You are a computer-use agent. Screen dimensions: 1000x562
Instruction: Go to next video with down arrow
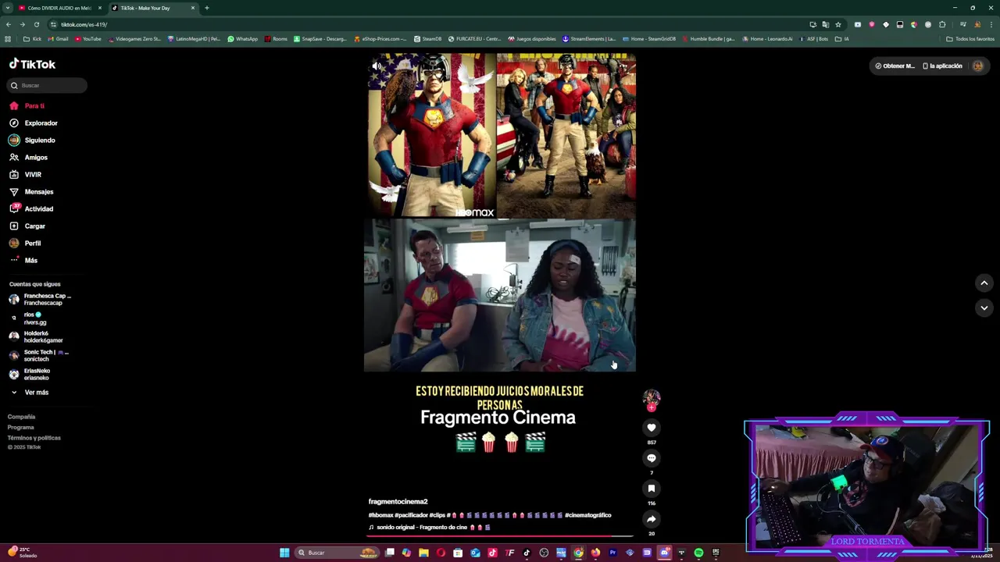pos(984,308)
